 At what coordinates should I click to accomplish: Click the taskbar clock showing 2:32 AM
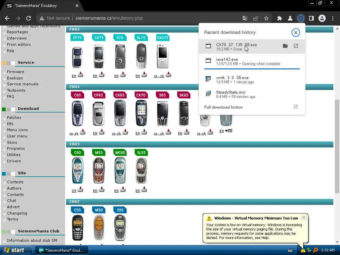click(328, 250)
